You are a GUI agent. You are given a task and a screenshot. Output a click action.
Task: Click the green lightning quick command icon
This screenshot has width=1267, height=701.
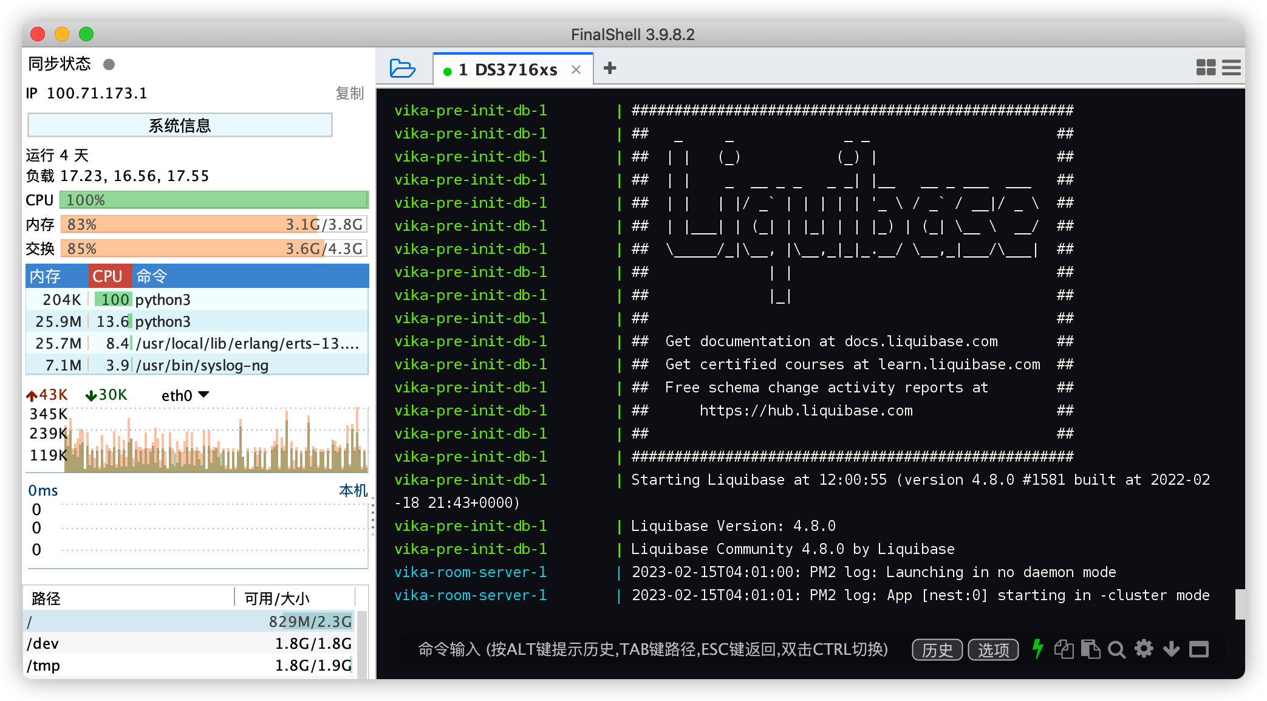click(x=1037, y=649)
